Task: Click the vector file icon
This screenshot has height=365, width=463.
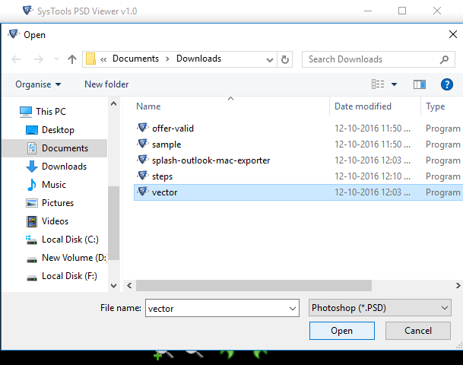Action: pos(143,192)
